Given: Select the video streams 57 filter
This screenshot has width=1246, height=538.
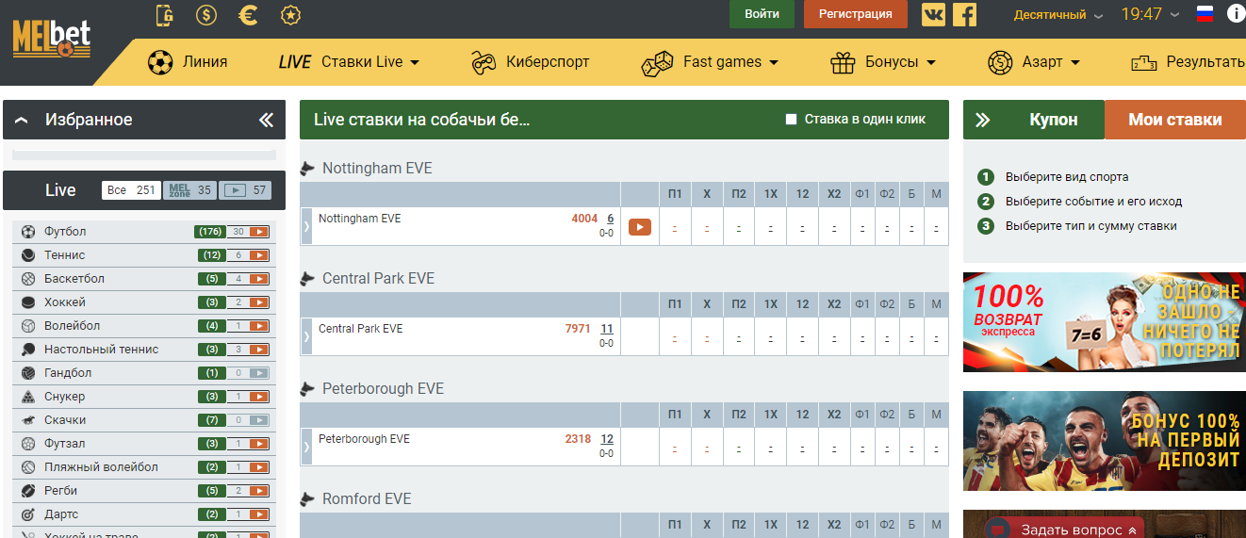Looking at the screenshot, I should 245,190.
